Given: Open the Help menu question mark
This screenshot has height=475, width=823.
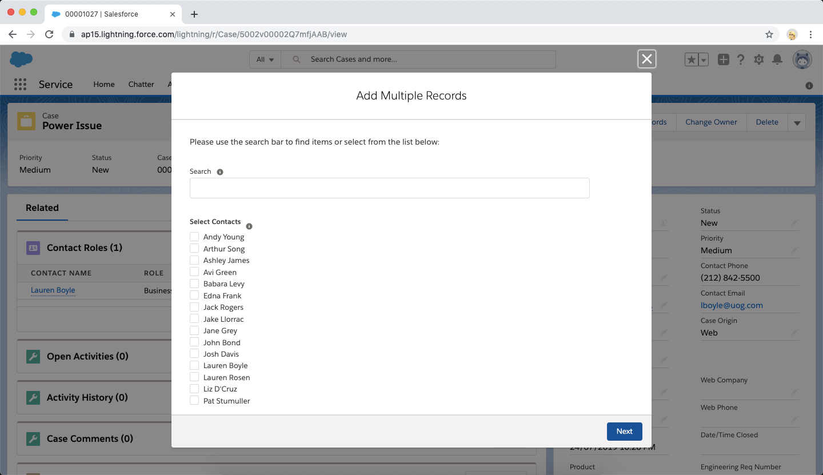Looking at the screenshot, I should coord(741,59).
